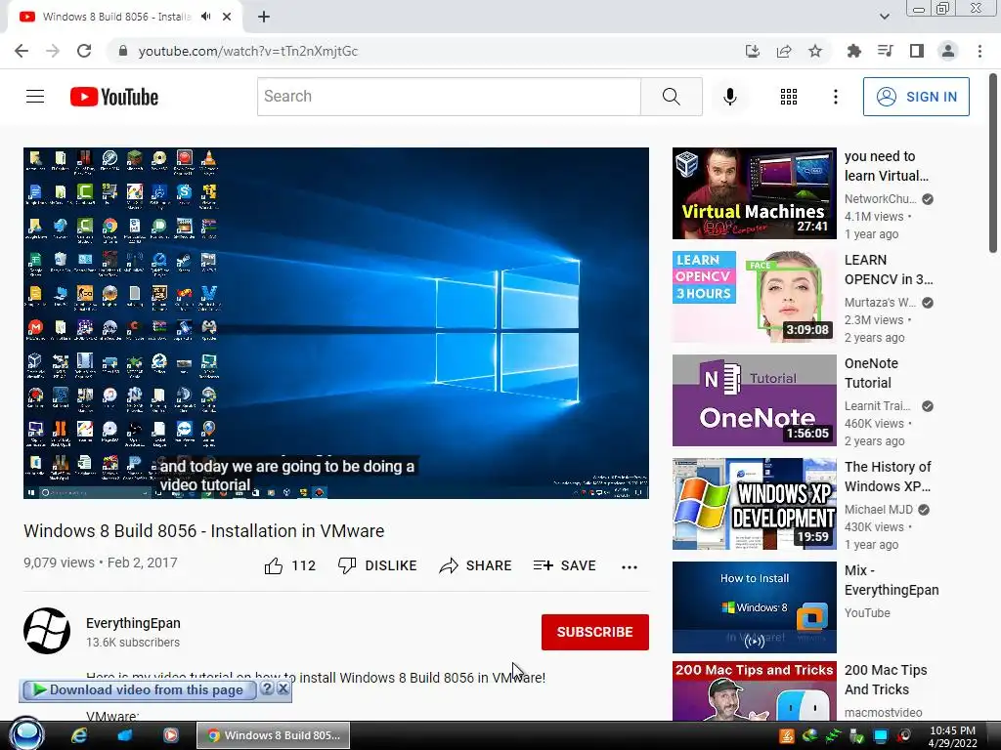Open 'The History of Windows XP' title
Screen dimensions: 1001x750
(888, 477)
